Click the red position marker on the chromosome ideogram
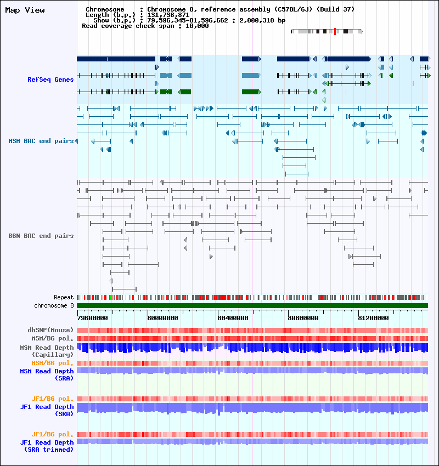Viewport: 439px width, 466px height. coord(335,31)
